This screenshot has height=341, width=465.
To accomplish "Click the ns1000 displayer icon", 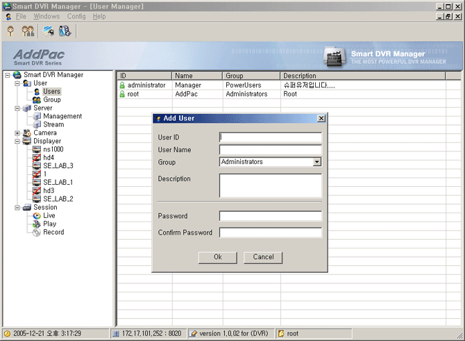I will pos(37,149).
